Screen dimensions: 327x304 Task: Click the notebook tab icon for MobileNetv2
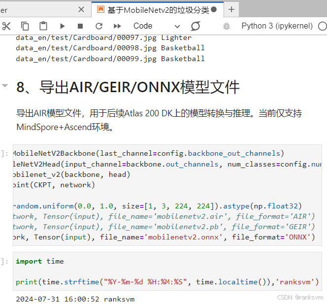(101, 9)
